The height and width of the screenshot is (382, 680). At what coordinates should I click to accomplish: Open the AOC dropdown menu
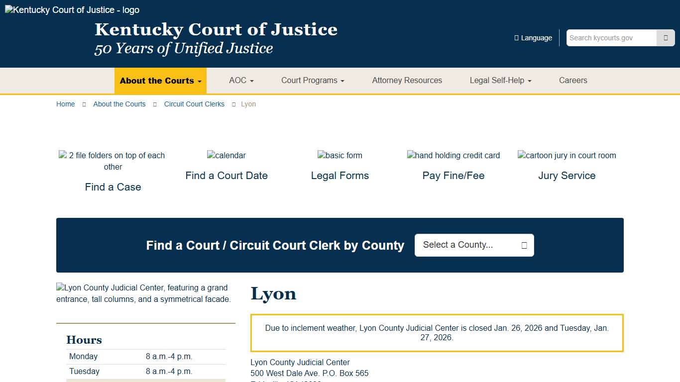tap(241, 80)
